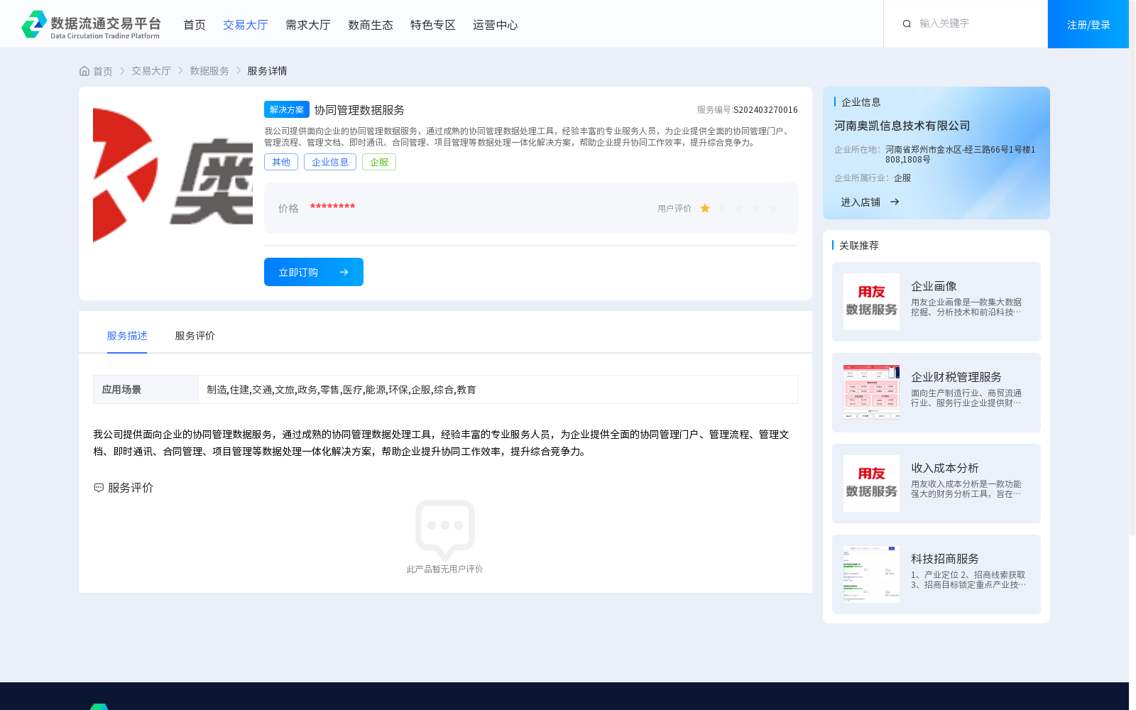The width and height of the screenshot is (1136, 710).
Task: Click the fifth rating star
Action: pyautogui.click(x=773, y=208)
